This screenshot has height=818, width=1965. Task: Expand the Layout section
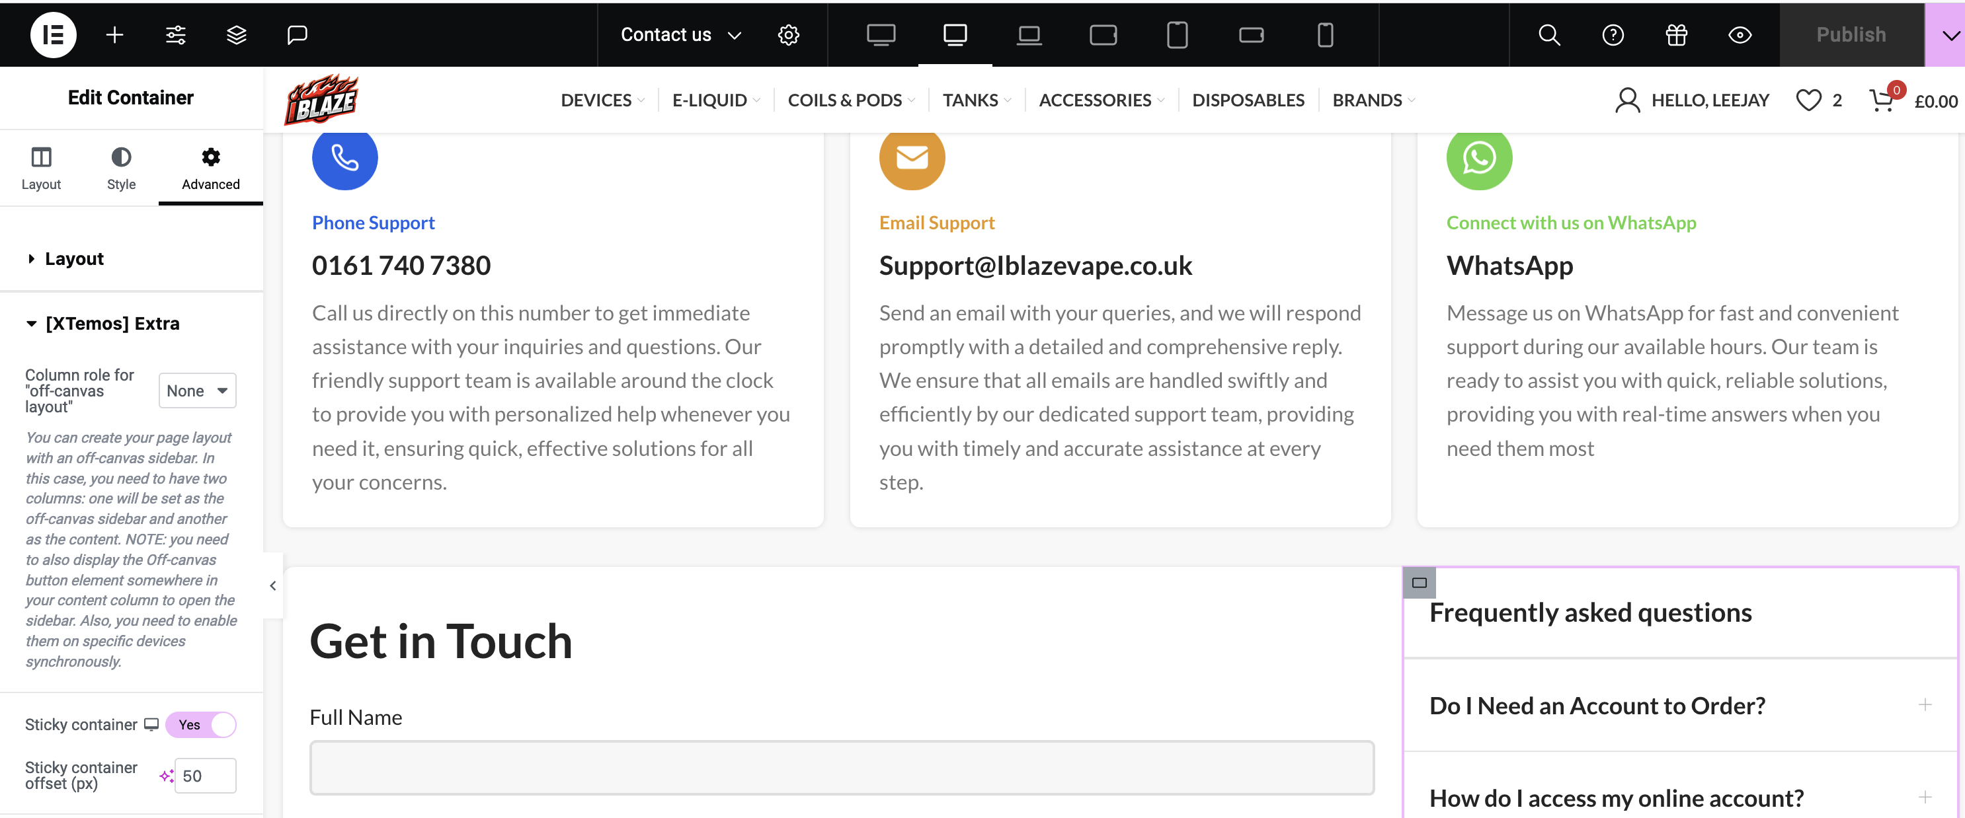pyautogui.click(x=74, y=258)
